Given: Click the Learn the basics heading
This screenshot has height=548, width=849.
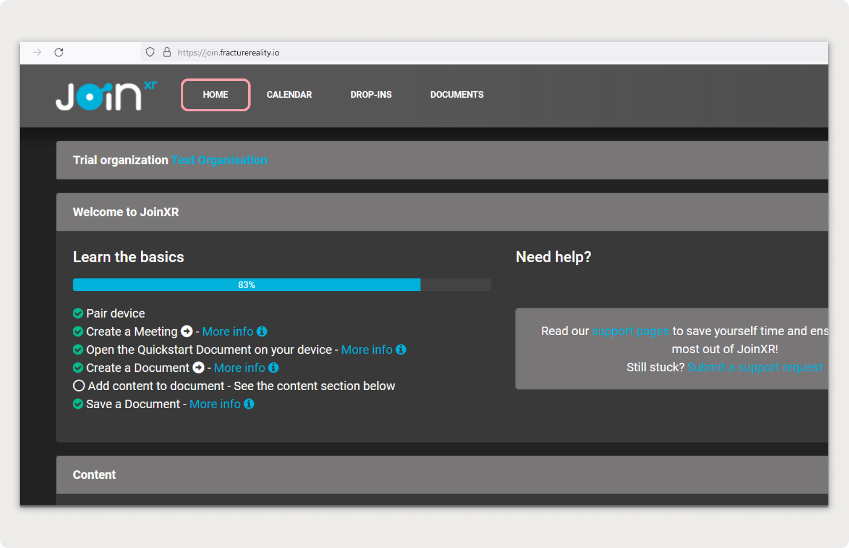Looking at the screenshot, I should tap(129, 257).
